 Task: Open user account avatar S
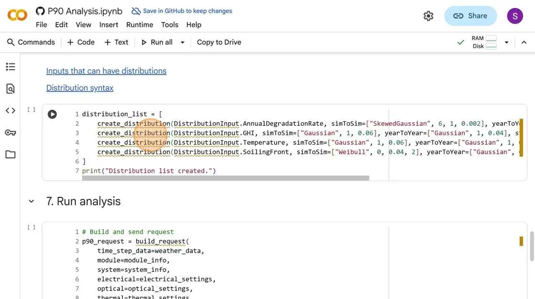tap(514, 16)
